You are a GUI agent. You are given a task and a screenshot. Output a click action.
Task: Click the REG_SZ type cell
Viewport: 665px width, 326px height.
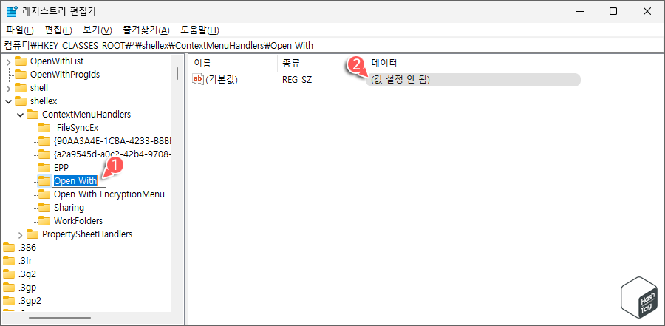(297, 79)
